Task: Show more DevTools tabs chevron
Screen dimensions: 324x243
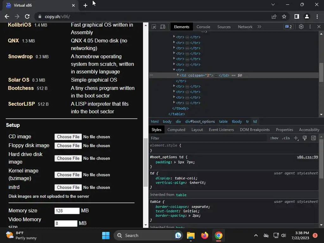Action: tap(259, 27)
